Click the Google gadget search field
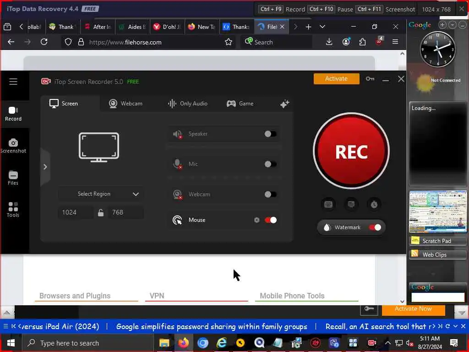Screen dimensions: 469x352 click(x=438, y=297)
